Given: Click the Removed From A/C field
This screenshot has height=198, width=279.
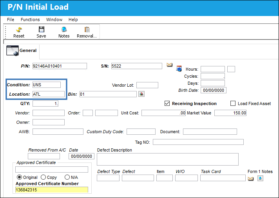Looking at the screenshot, I should (44, 156).
